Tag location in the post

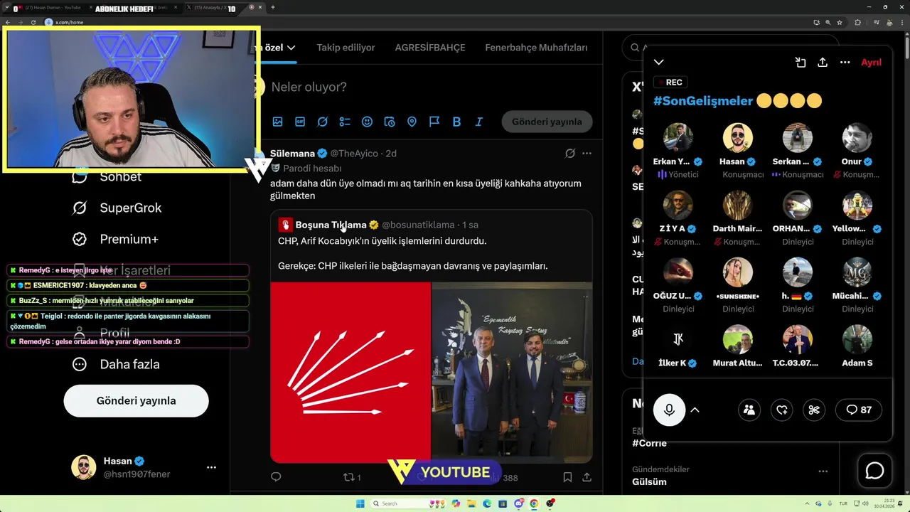pos(412,122)
